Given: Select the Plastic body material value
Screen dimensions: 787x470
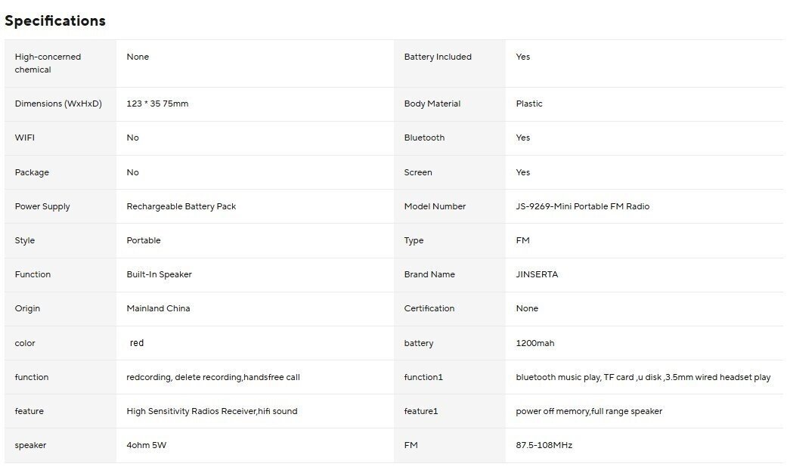Looking at the screenshot, I should (x=529, y=104).
